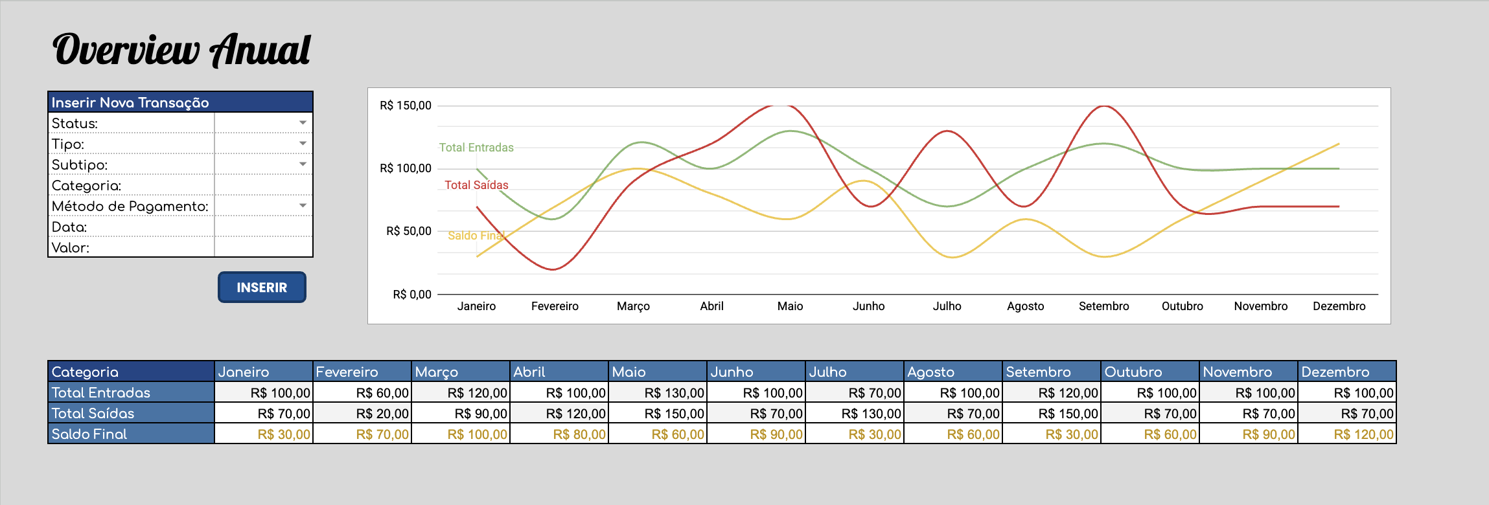
Task: Select the Total Entradas row header
Action: [x=131, y=392]
